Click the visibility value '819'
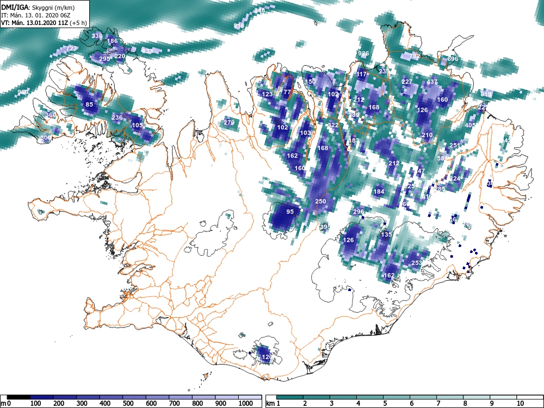 486,94
